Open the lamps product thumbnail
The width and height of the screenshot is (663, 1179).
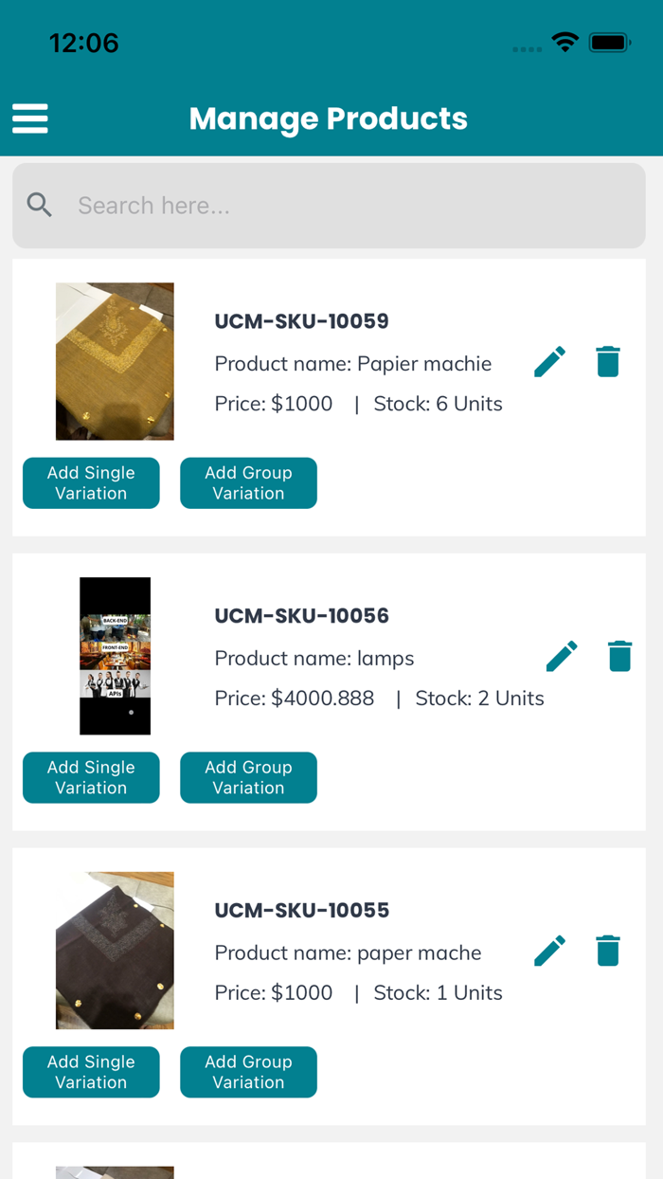coord(115,655)
